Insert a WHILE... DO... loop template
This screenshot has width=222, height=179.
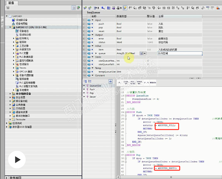(x=140, y=83)
